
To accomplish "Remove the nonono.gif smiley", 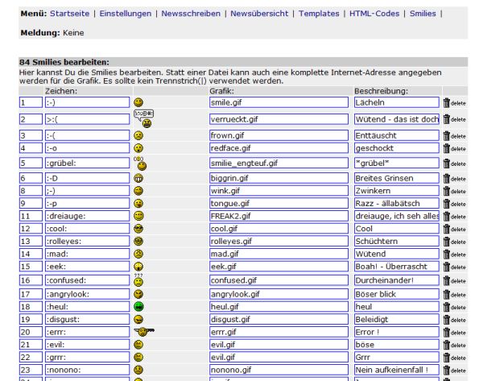I will [x=454, y=371].
